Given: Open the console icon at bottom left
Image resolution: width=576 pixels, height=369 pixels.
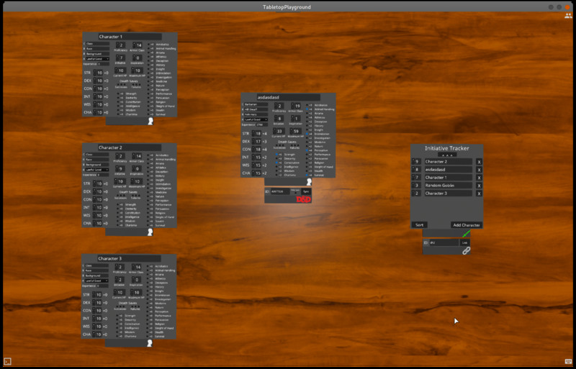Looking at the screenshot, I should coord(7,362).
